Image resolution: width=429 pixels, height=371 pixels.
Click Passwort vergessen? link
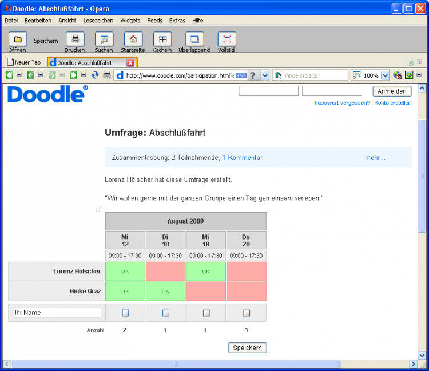pyautogui.click(x=342, y=103)
